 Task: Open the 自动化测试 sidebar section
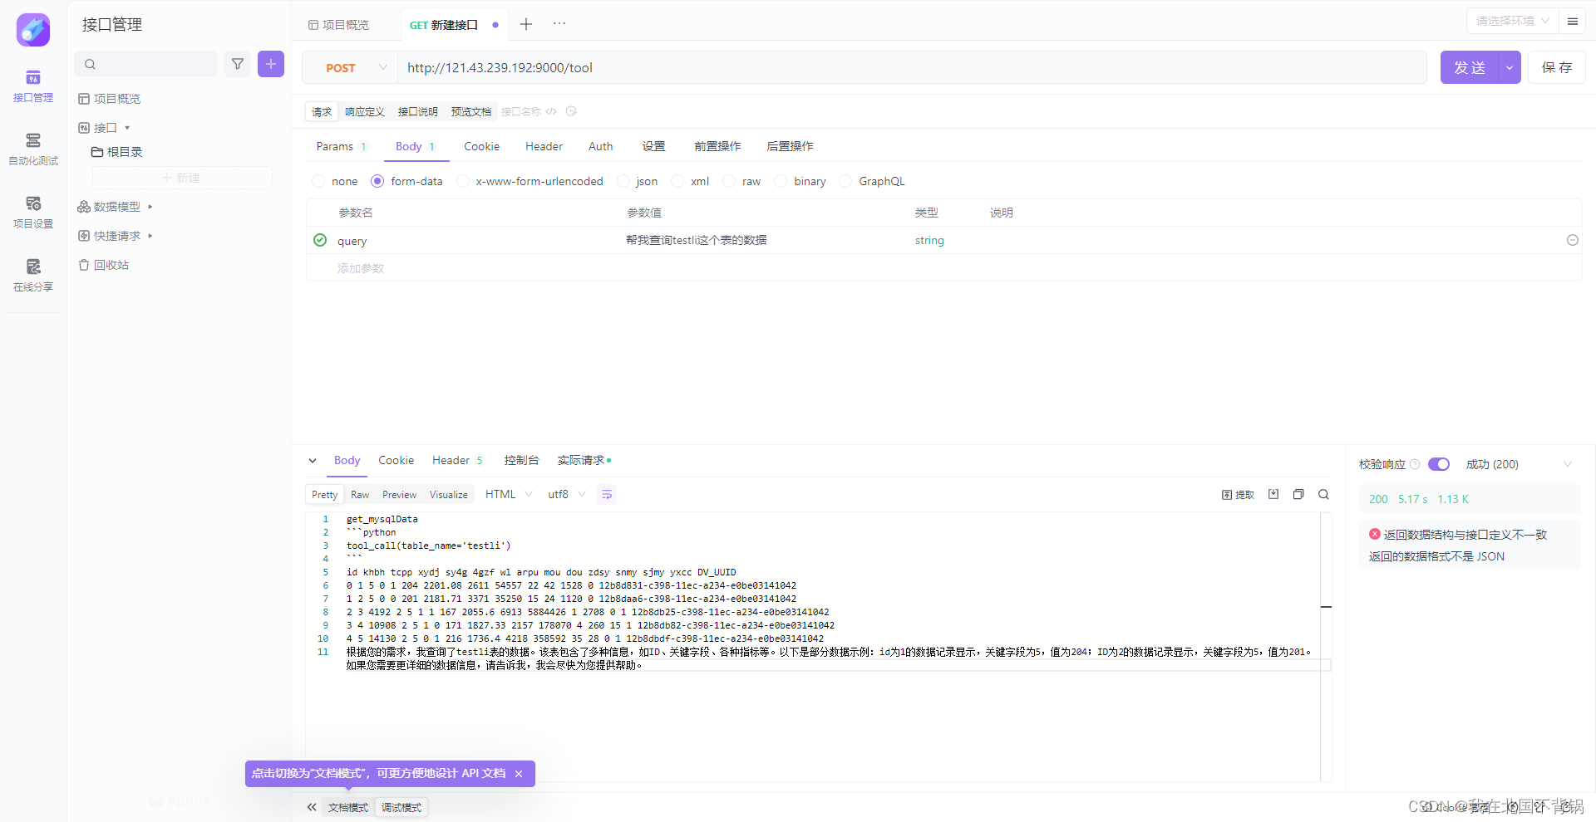click(33, 149)
